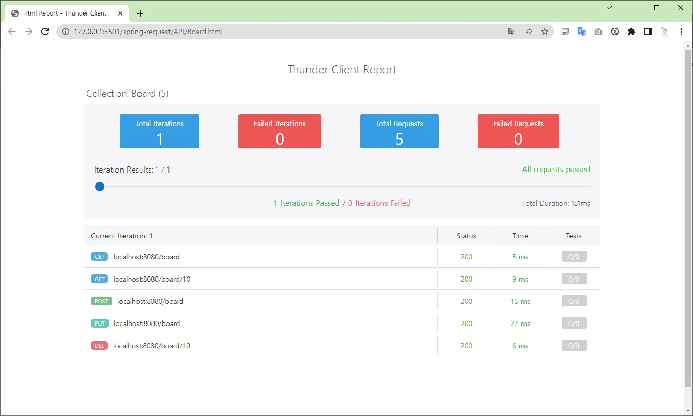Click the browser forward arrow
Viewport: 693px width, 416px height.
tap(28, 32)
